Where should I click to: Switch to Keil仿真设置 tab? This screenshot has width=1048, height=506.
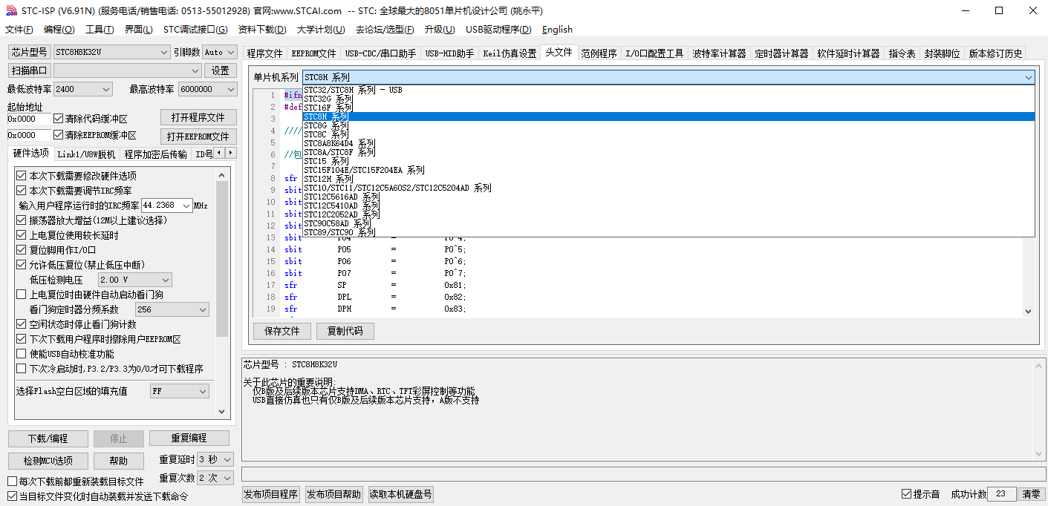[x=510, y=53]
